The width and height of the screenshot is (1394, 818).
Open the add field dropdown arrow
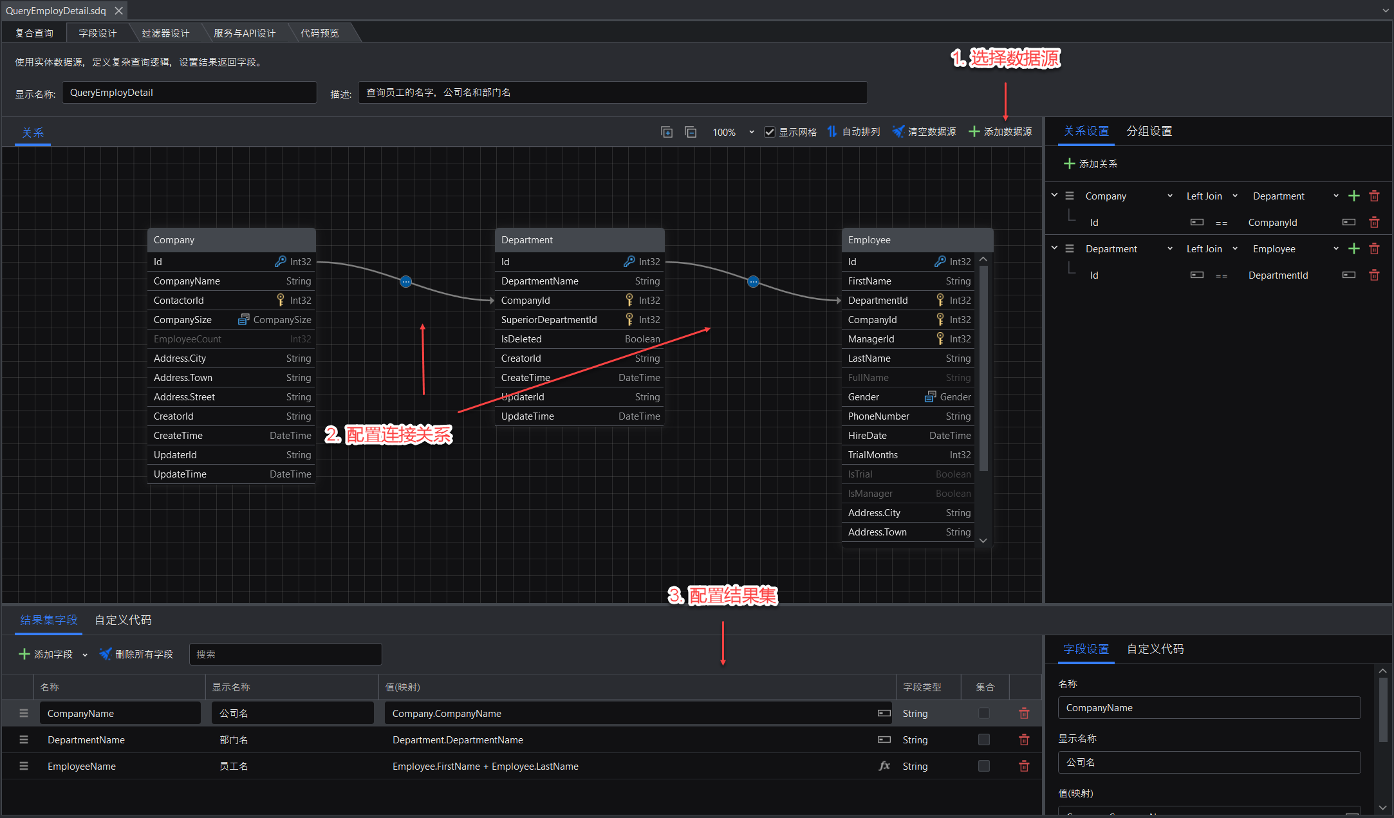pos(85,655)
